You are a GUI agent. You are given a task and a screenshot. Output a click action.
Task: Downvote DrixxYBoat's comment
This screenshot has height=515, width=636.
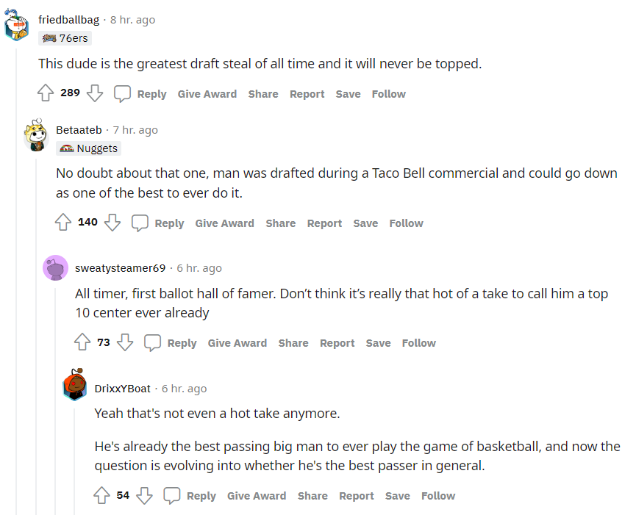click(144, 496)
